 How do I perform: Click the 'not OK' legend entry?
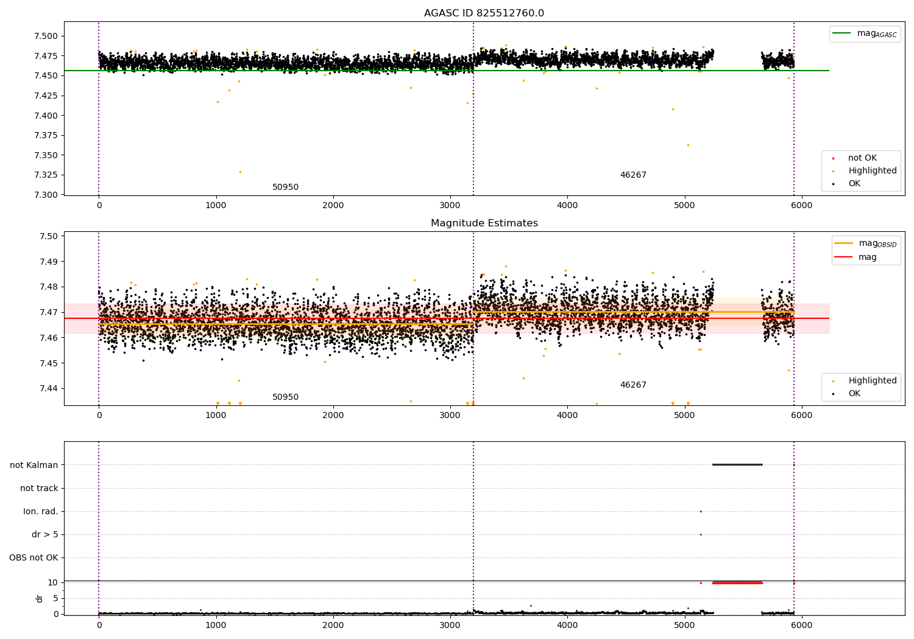(x=862, y=158)
